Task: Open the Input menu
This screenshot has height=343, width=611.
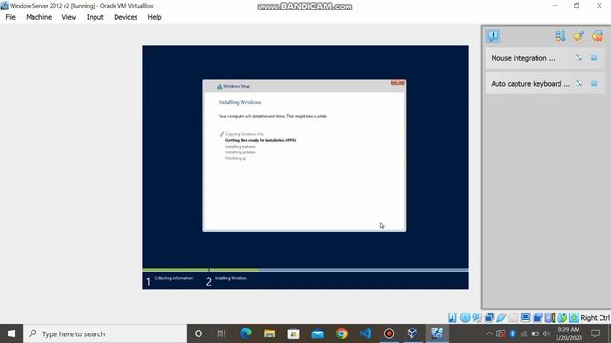Action: pyautogui.click(x=95, y=17)
